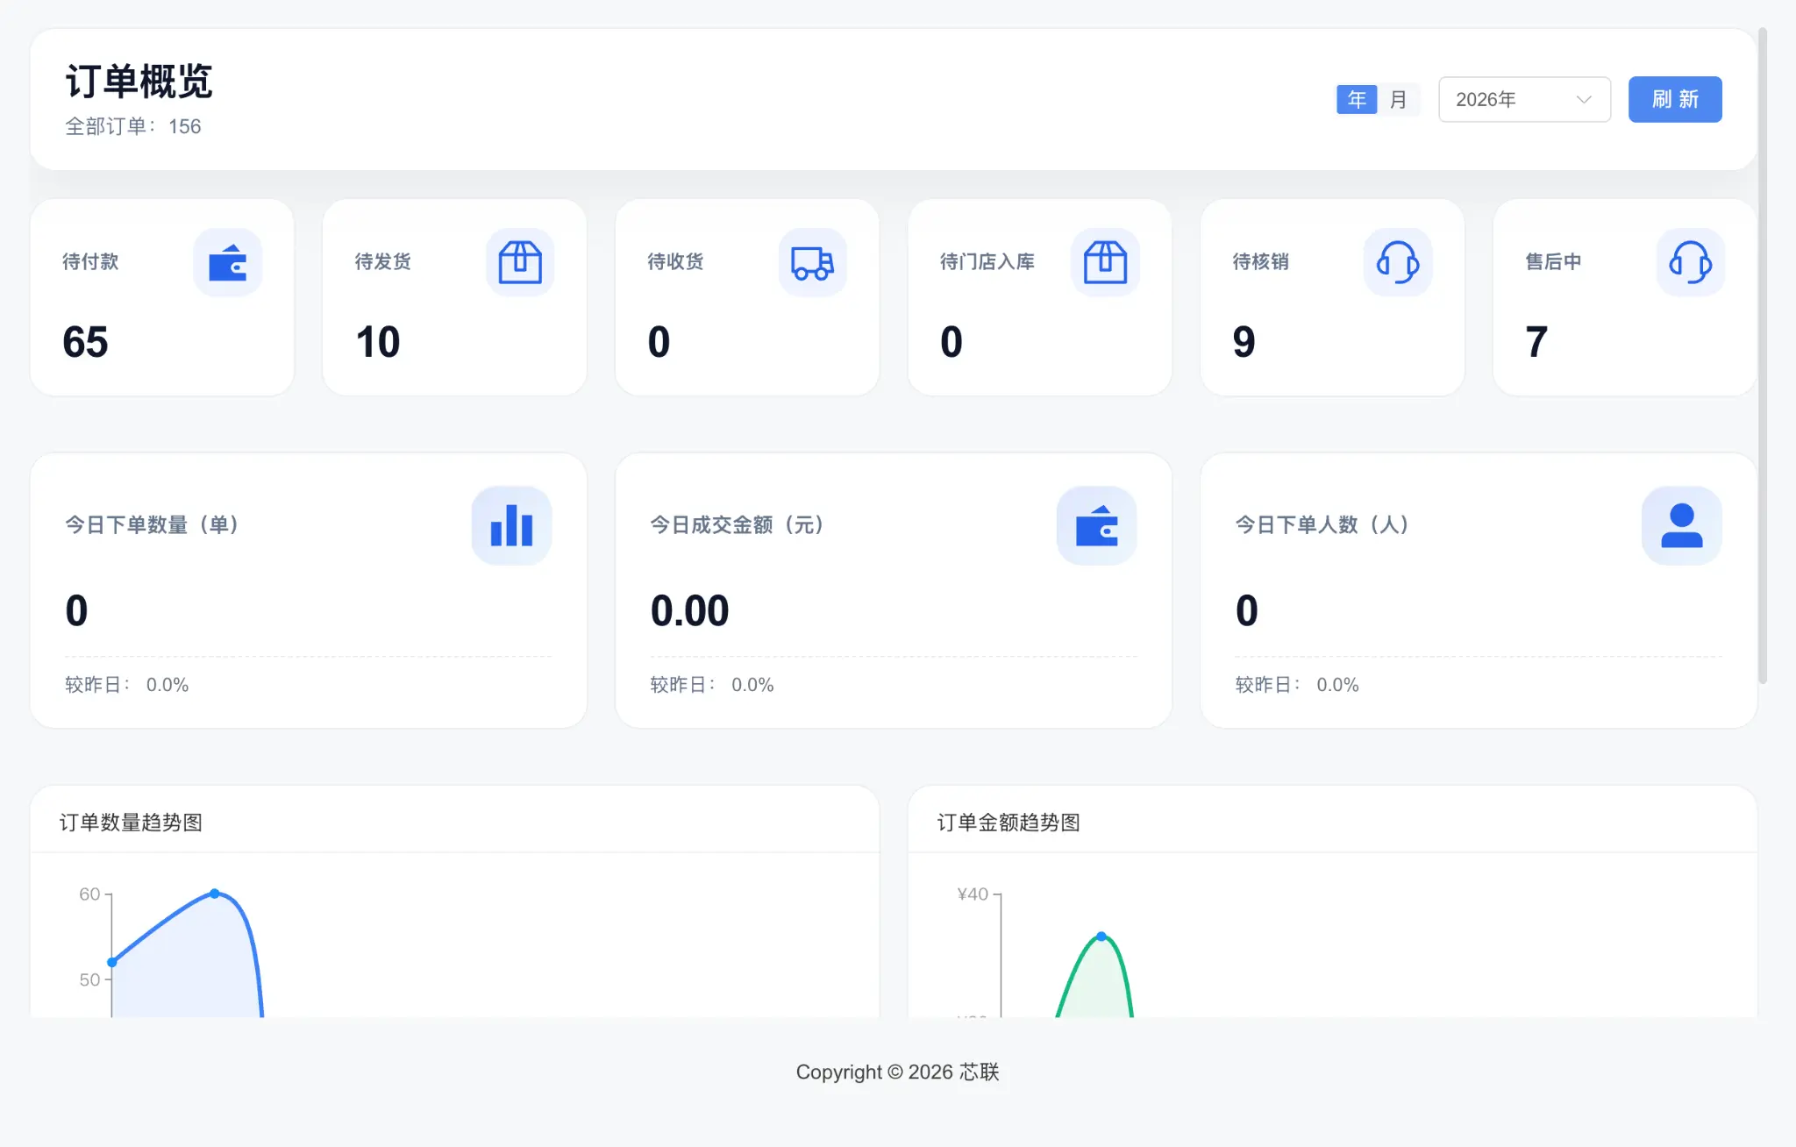Screen dimensions: 1796x1147
Task: Click the page vertical scrollbar
Action: tap(1763, 355)
